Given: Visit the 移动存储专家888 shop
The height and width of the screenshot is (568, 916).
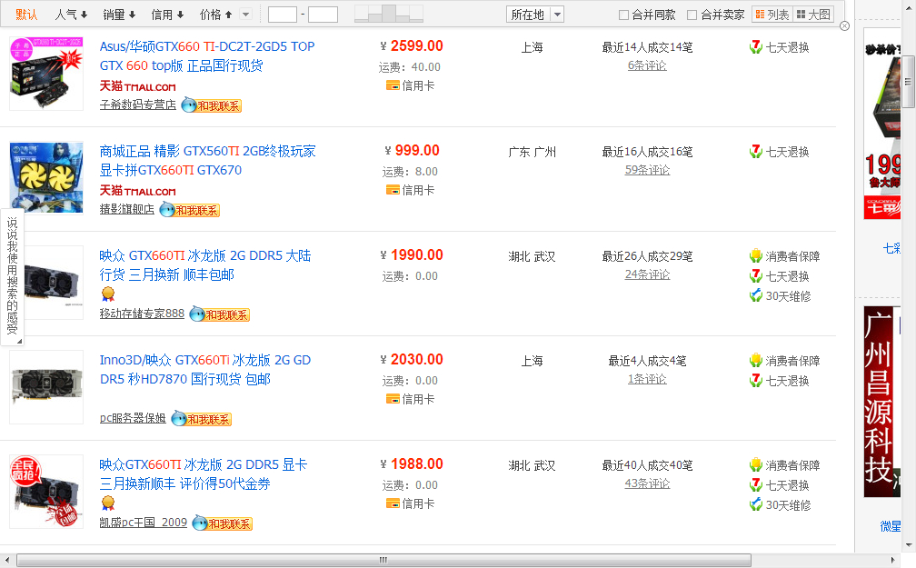Looking at the screenshot, I should click(142, 314).
